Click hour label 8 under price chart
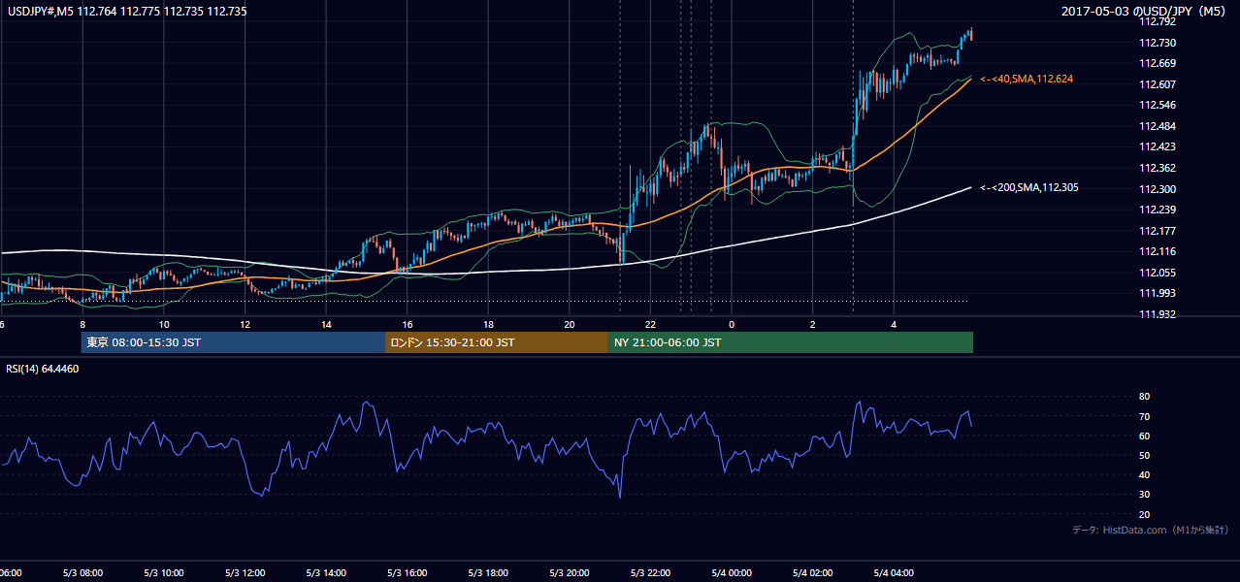Screen dimensions: 1240x582 [x=82, y=324]
